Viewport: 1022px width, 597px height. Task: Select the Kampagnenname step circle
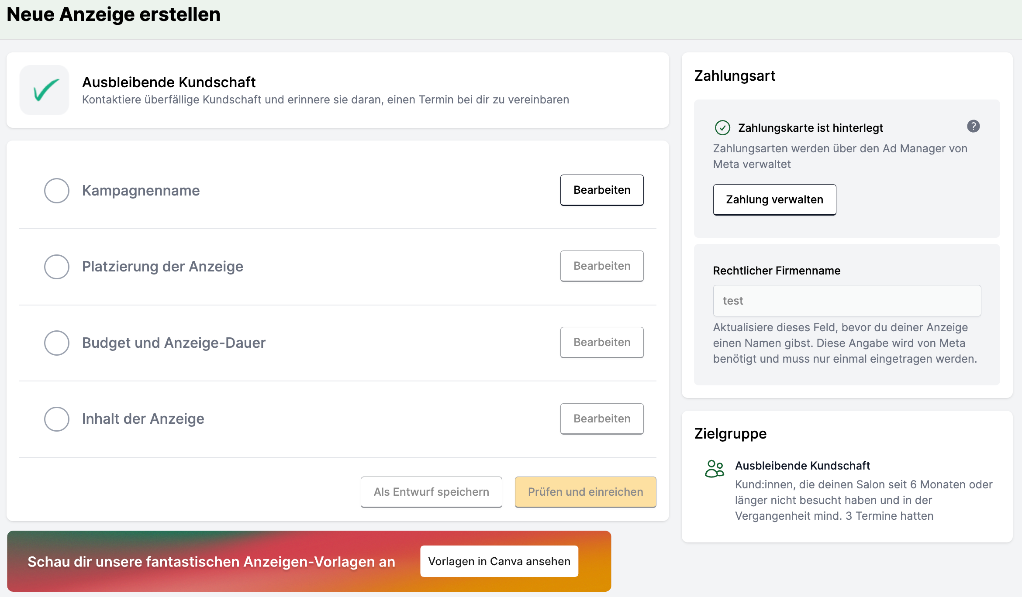coord(57,191)
